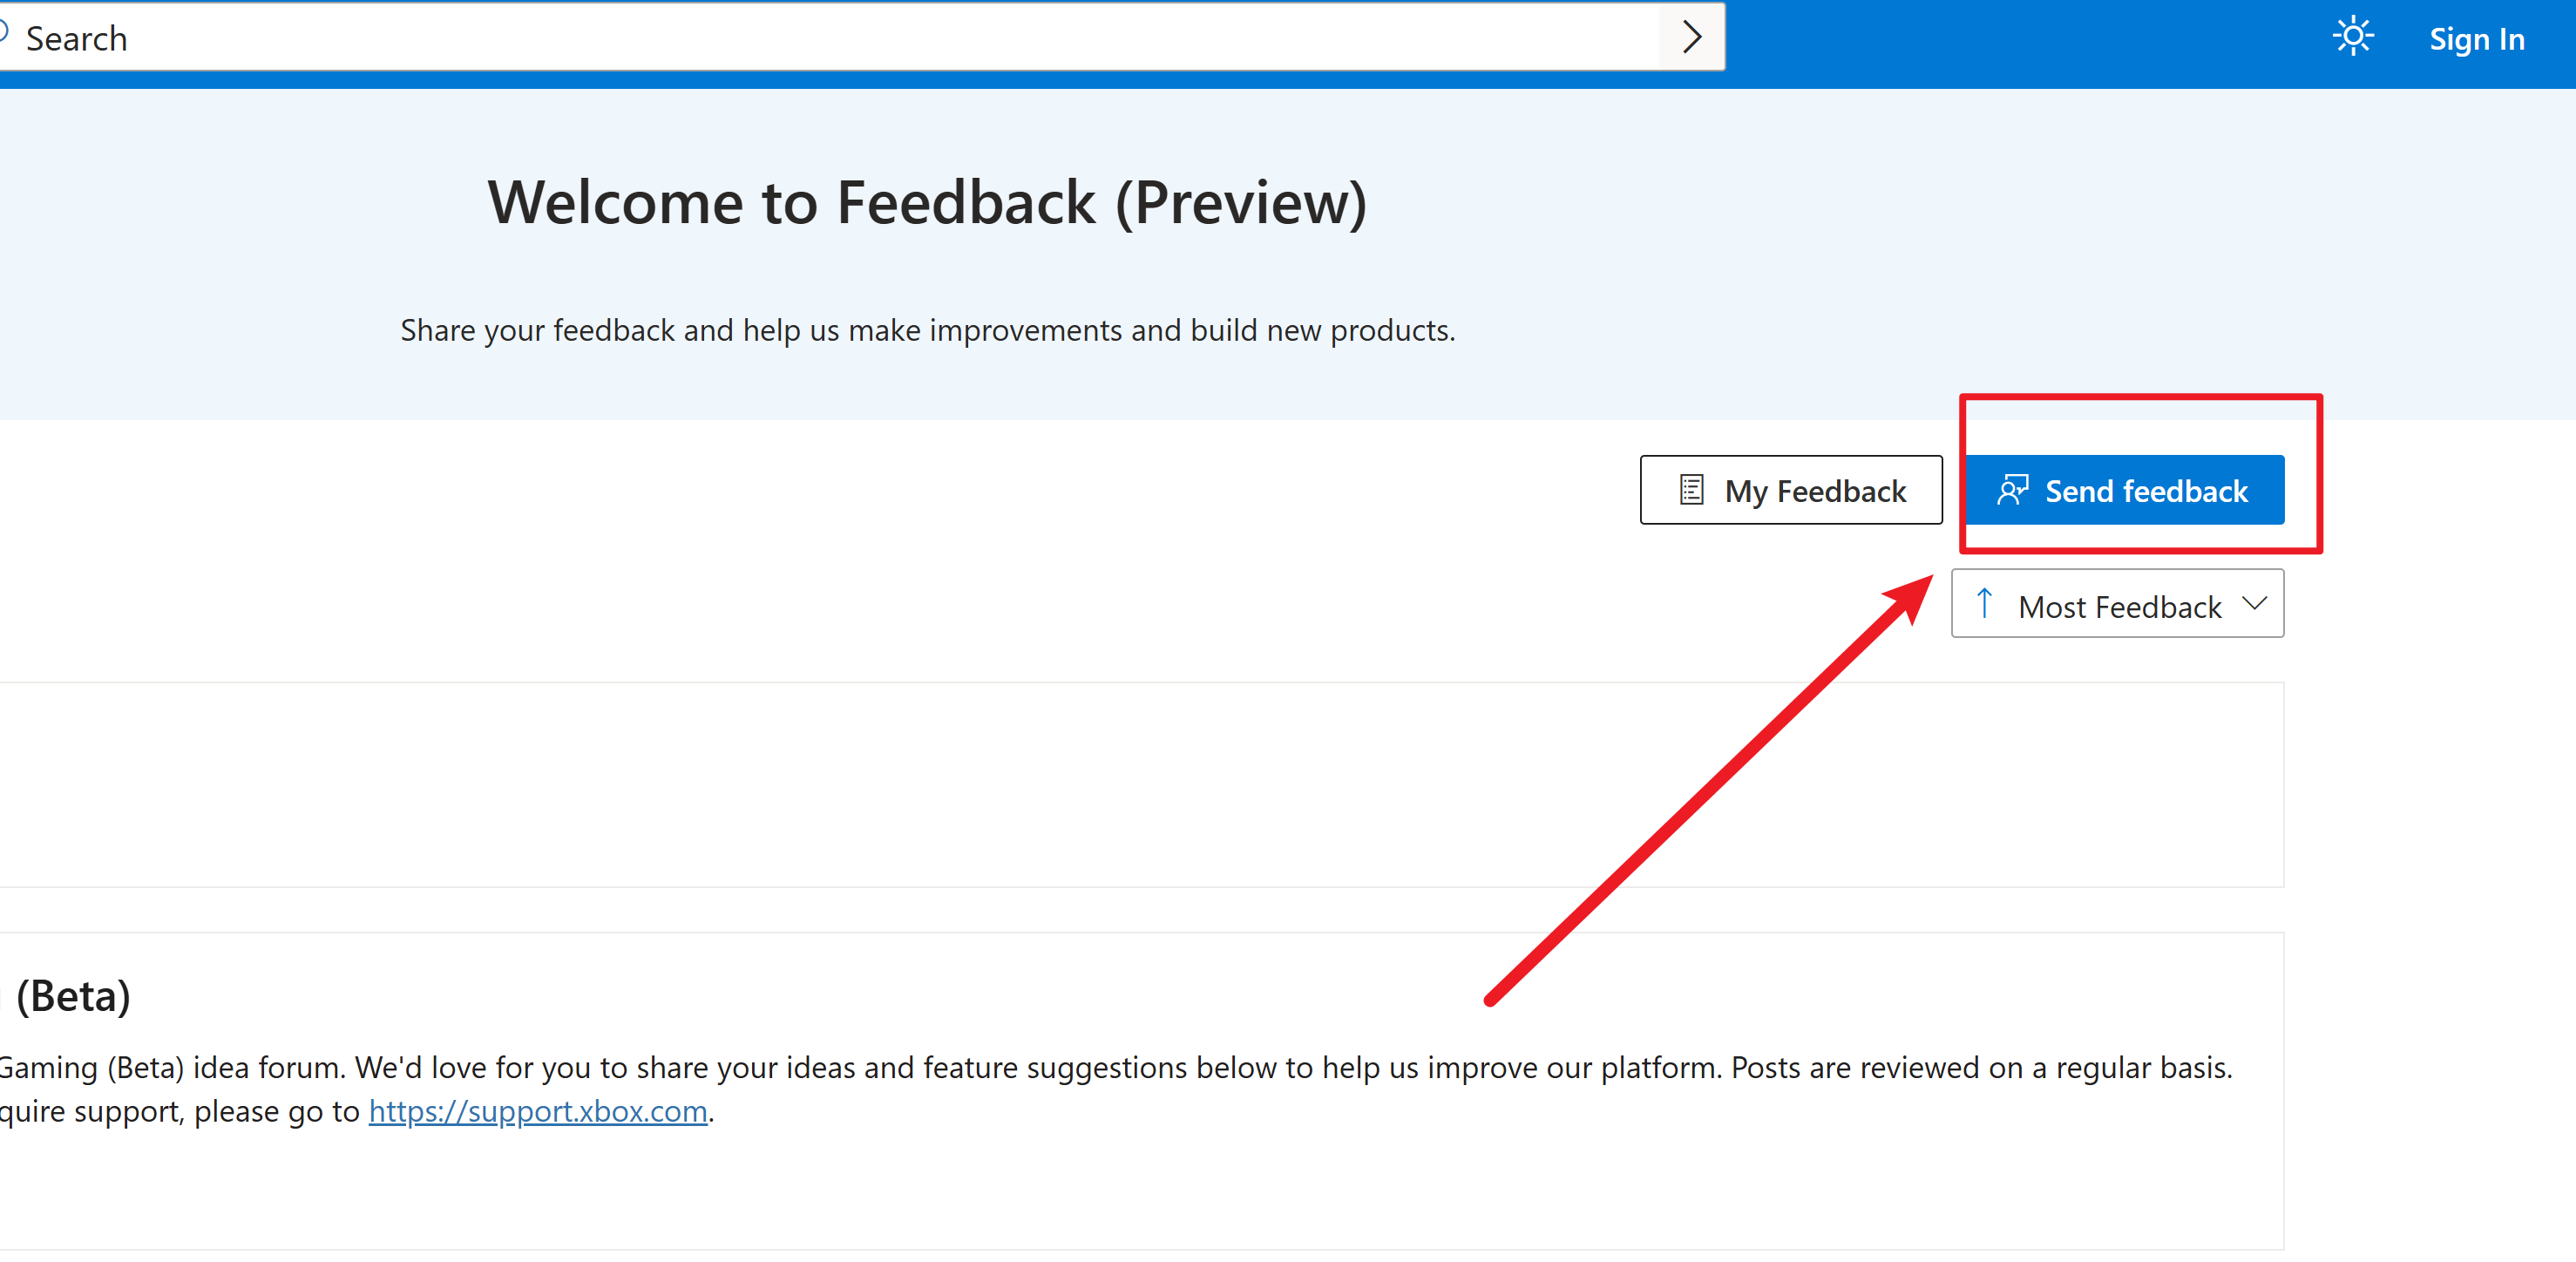Click the Sign In link
2576x1262 pixels.
pos(2476,39)
